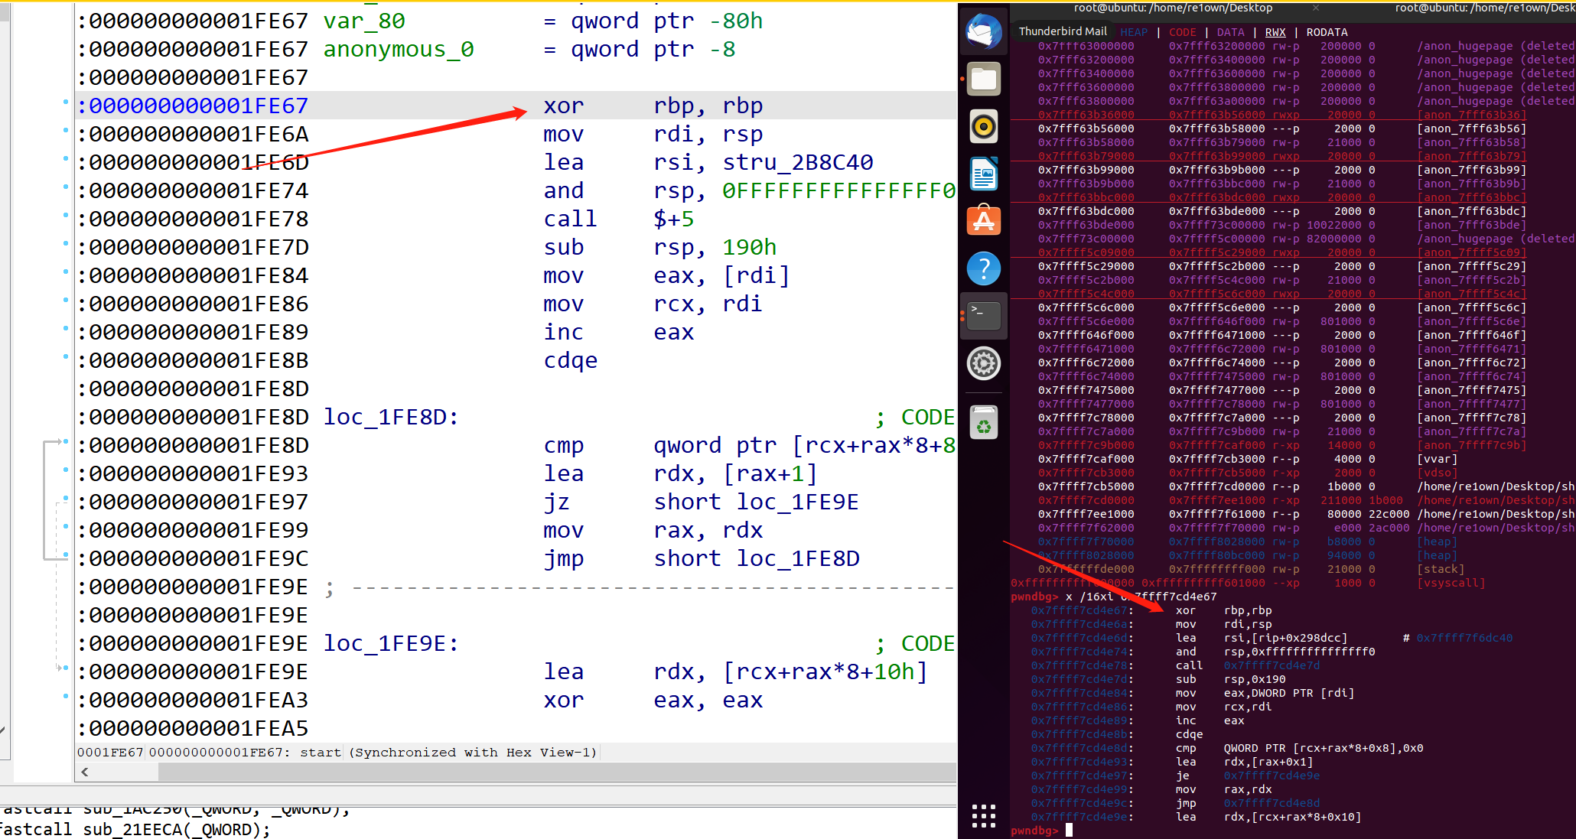This screenshot has height=839, width=1576.
Task: Open the Trash icon in dock
Action: 984,422
